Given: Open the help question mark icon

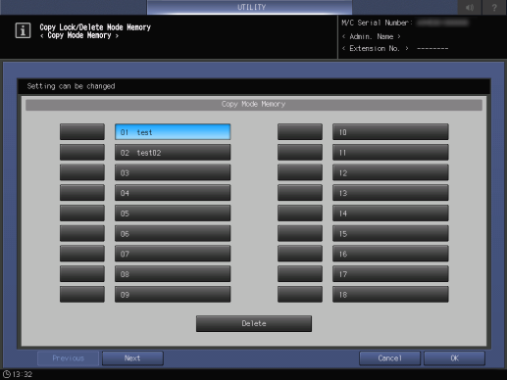Looking at the screenshot, I should coord(494,7).
